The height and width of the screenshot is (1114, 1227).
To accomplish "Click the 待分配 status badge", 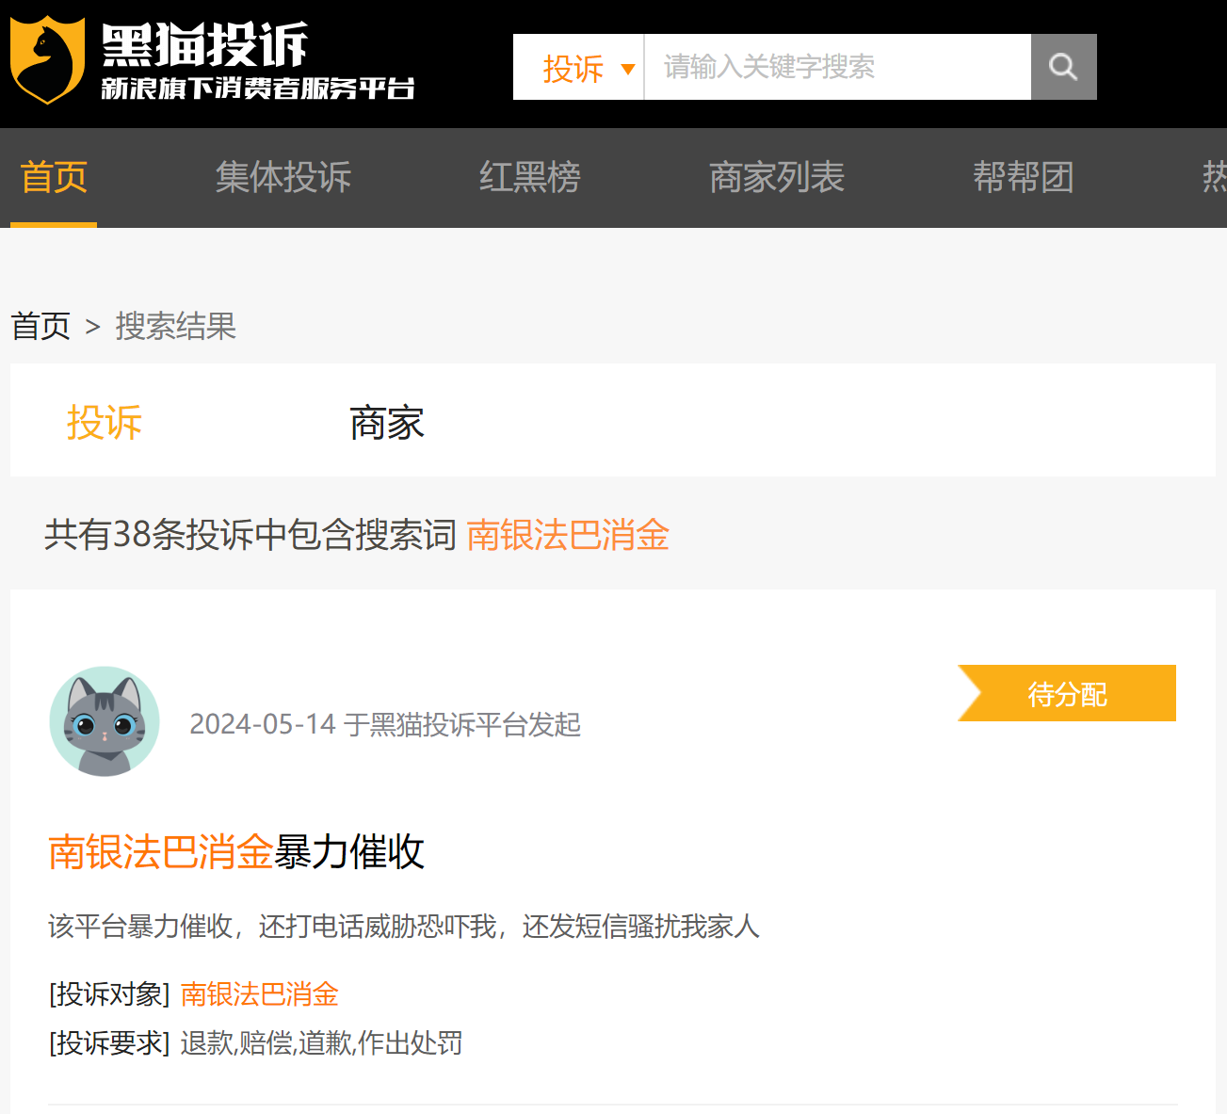I will pyautogui.click(x=1067, y=693).
